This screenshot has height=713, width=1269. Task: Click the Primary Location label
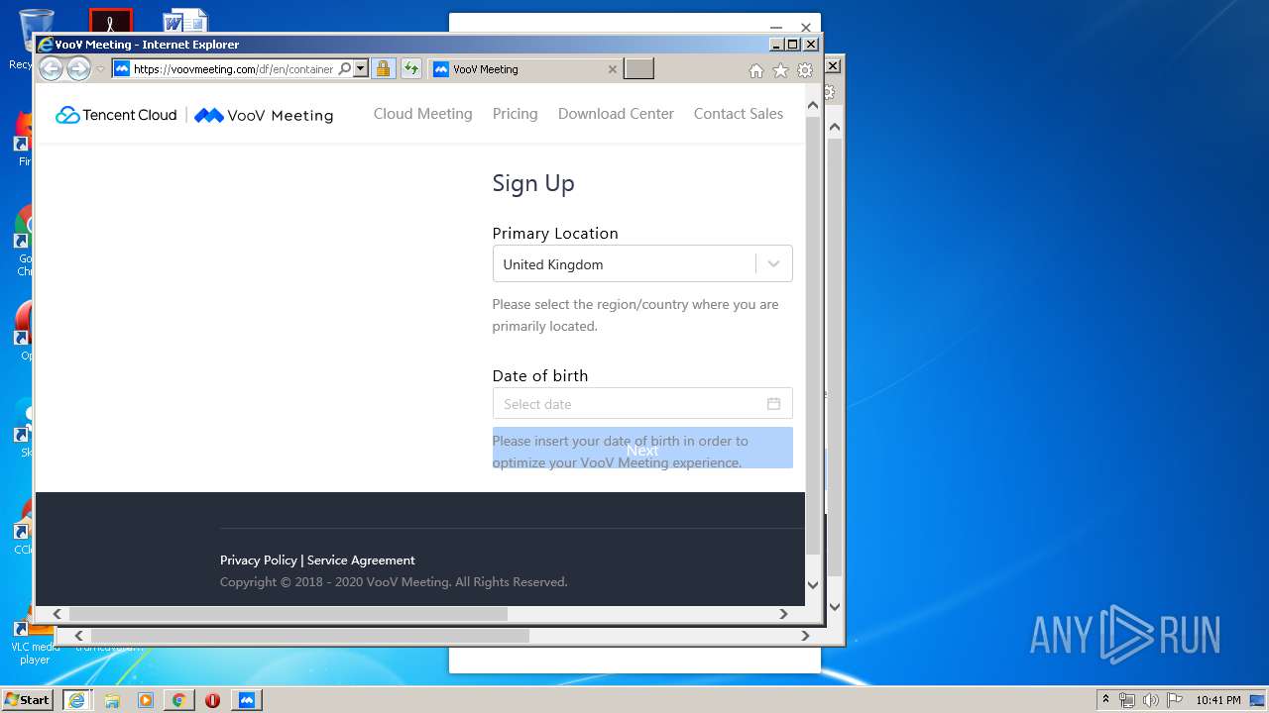(x=555, y=234)
